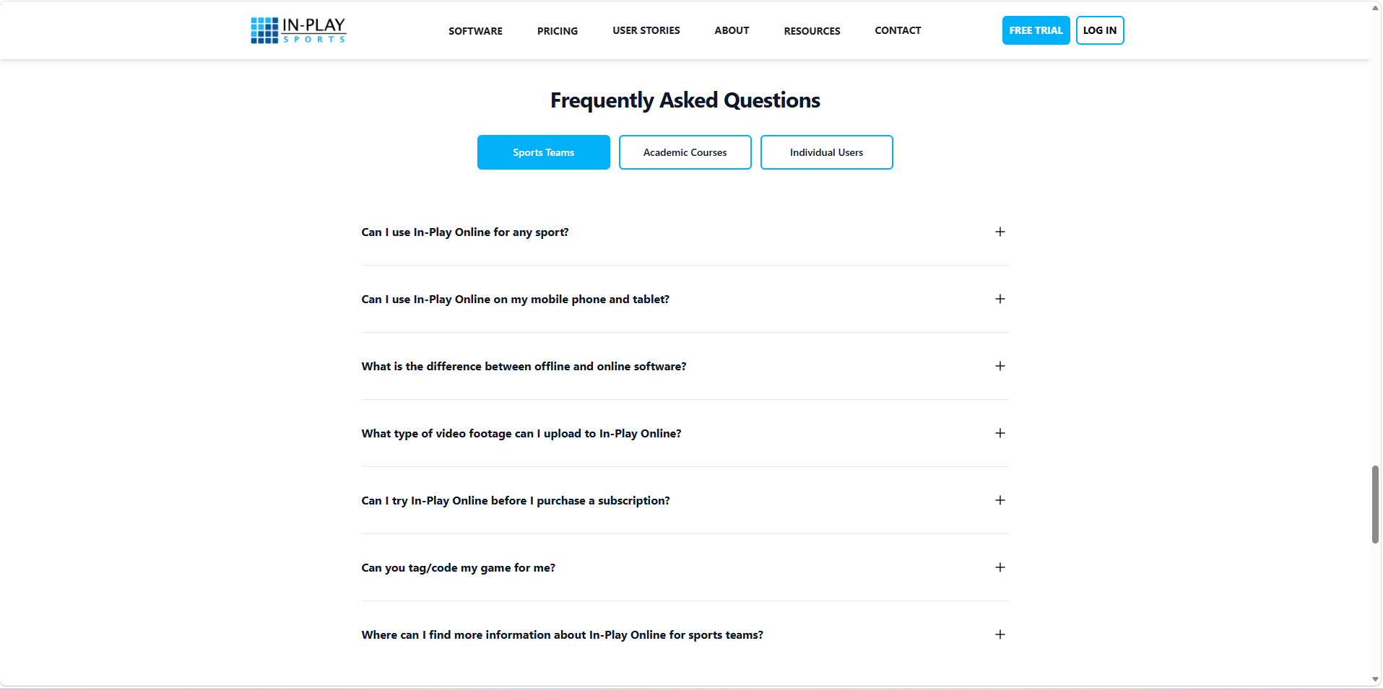Select the Sports Teams tab

[x=543, y=152]
